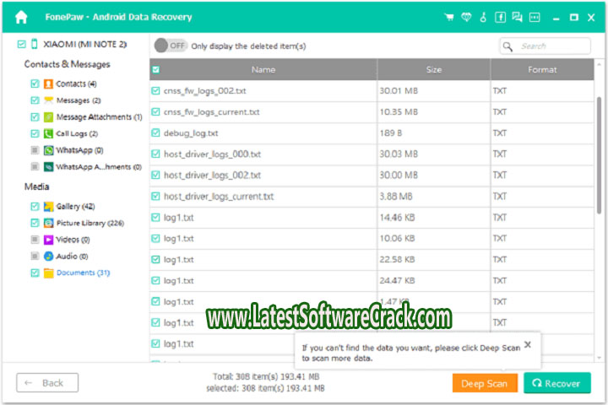608x405 pixels.
Task: Click the Back button
Action: [47, 383]
